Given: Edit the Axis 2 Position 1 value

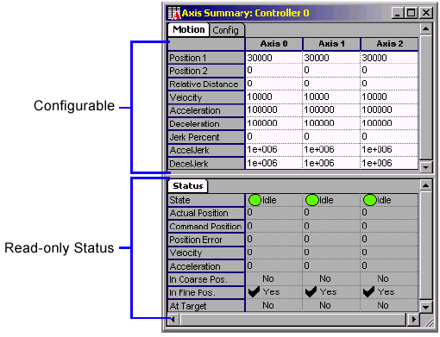Looking at the screenshot, I should [x=389, y=58].
